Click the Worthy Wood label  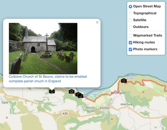click(90, 110)
